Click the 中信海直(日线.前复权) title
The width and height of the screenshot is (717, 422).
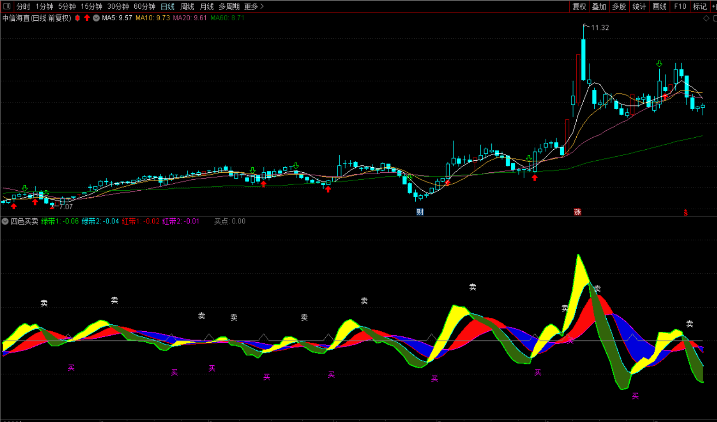[x=37, y=18]
